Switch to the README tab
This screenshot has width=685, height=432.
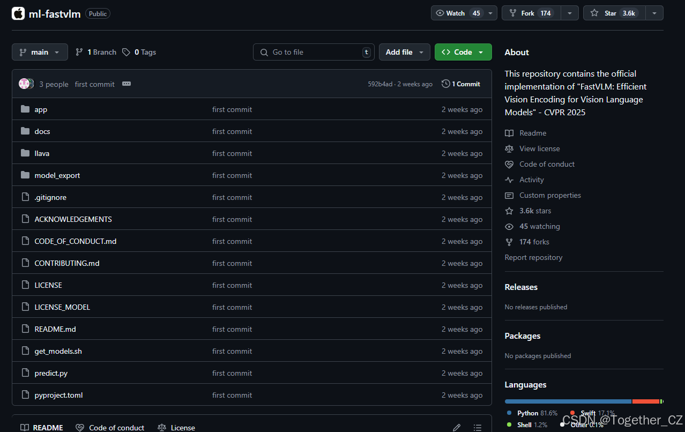point(42,428)
